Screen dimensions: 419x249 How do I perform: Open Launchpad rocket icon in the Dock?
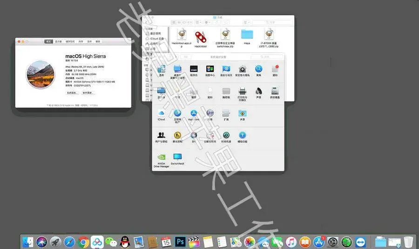click(55, 242)
